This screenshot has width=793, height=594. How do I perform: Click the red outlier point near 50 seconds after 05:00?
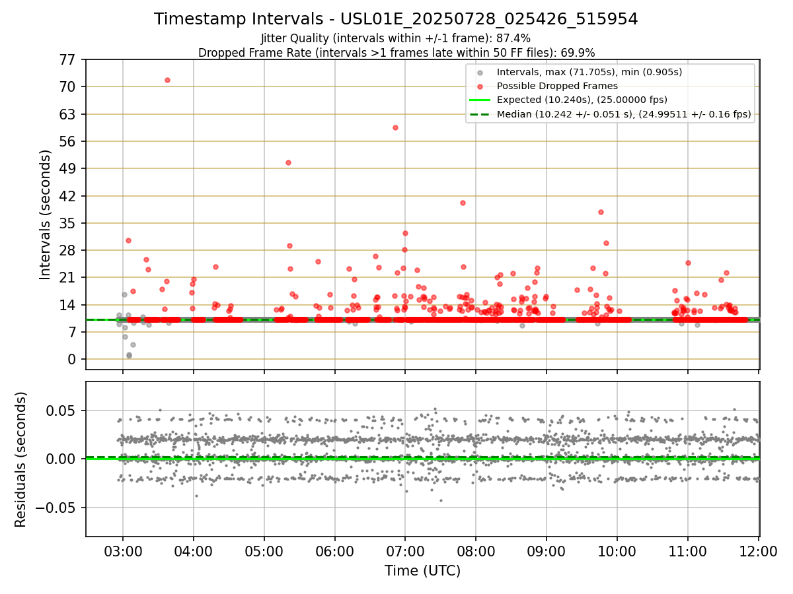[x=288, y=162]
